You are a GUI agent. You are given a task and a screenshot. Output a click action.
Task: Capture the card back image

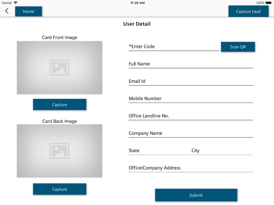point(60,189)
